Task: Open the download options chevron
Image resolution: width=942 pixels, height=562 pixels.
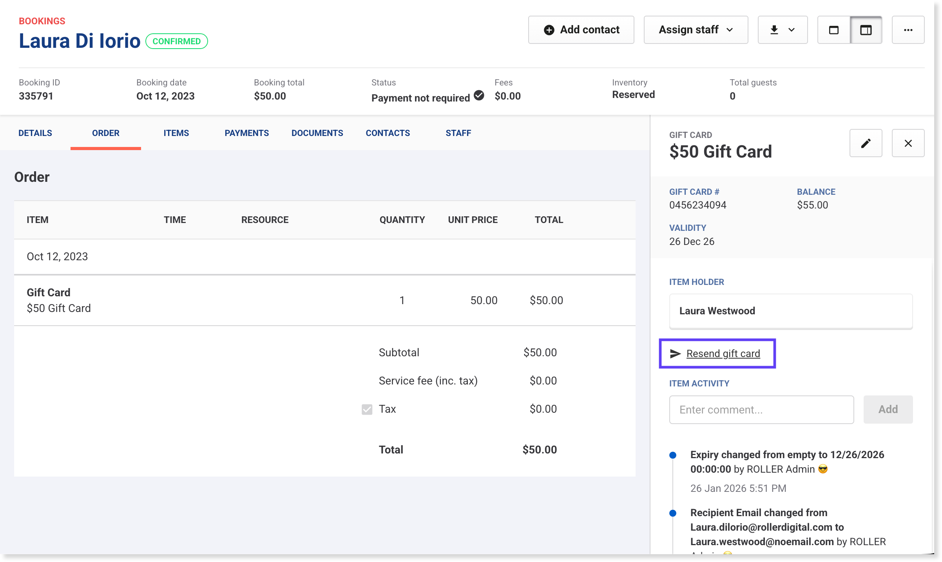Action: click(792, 30)
